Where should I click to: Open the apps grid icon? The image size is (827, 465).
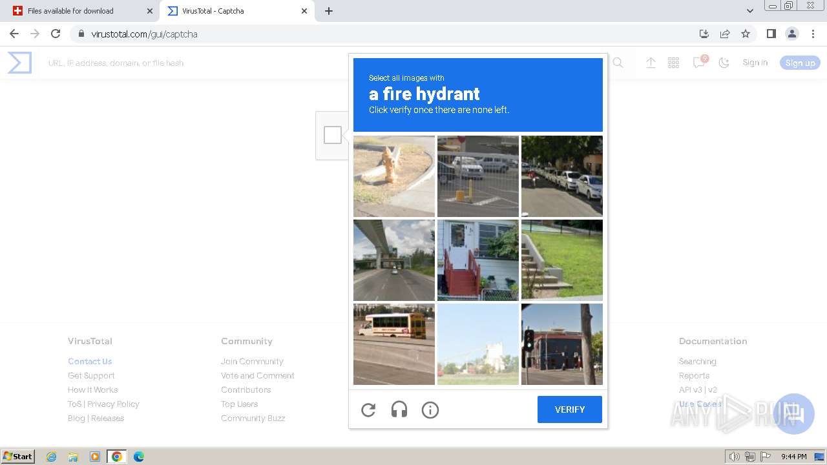[x=673, y=63]
